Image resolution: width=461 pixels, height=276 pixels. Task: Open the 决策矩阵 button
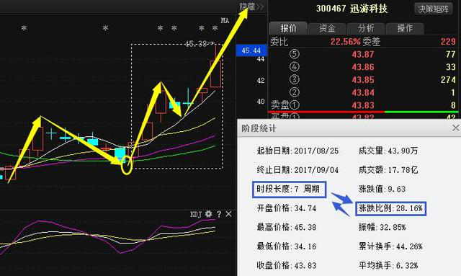point(433,9)
